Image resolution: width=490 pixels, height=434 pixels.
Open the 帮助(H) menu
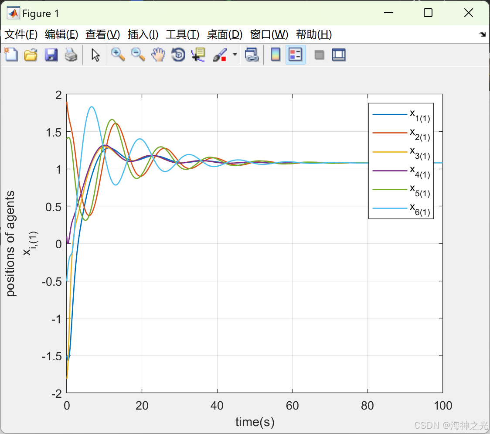pyautogui.click(x=314, y=34)
